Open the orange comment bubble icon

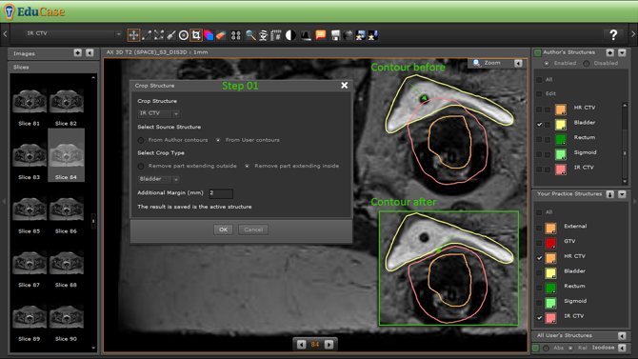(x=321, y=35)
